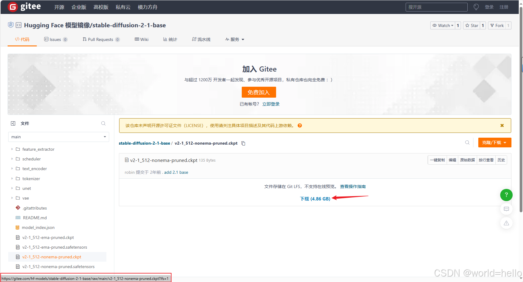The image size is (523, 282).
Task: Open the Wiki tab
Action: [142, 39]
